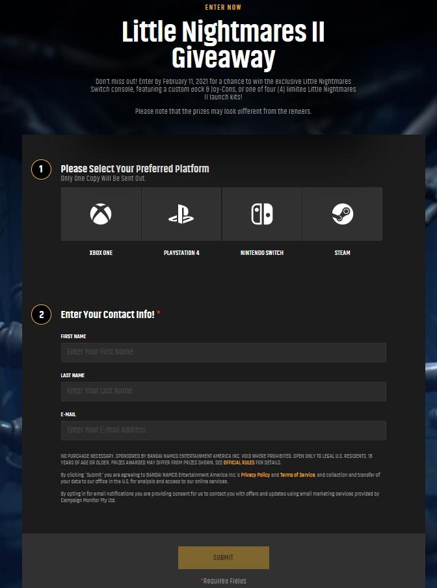The width and height of the screenshot is (437, 588).
Task: Click the 'NO PURCHASE NECESSARY' disclaimer text
Action: [x=217, y=459]
